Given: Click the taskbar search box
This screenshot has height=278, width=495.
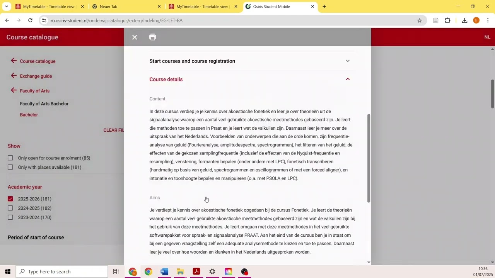Looking at the screenshot, I should 62,271.
